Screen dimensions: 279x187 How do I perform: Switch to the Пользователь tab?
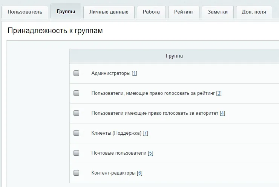pos(25,12)
